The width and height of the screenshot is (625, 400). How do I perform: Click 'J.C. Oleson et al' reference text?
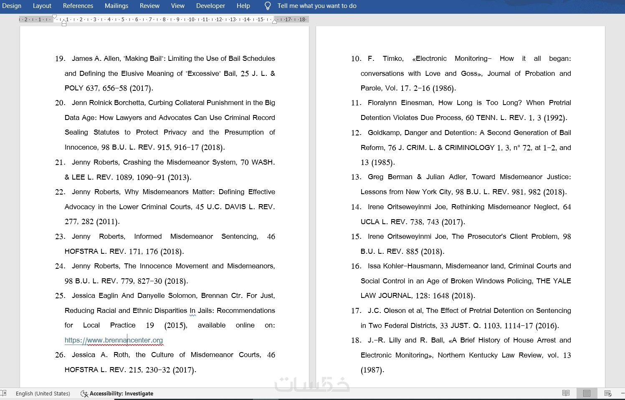(395, 310)
